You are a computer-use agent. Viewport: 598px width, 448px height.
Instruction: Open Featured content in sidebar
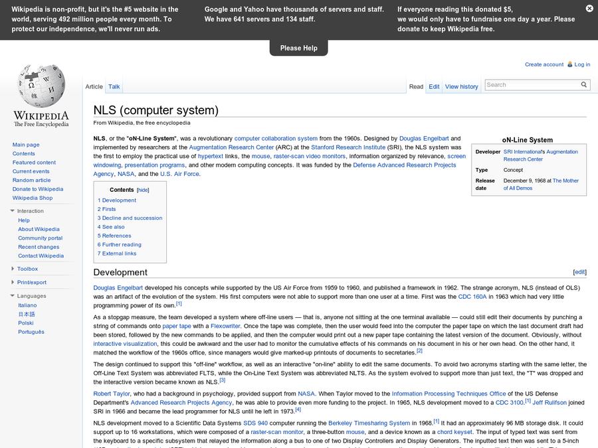[x=34, y=163]
